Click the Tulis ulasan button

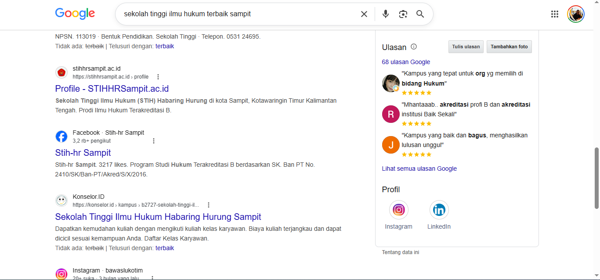(466, 47)
